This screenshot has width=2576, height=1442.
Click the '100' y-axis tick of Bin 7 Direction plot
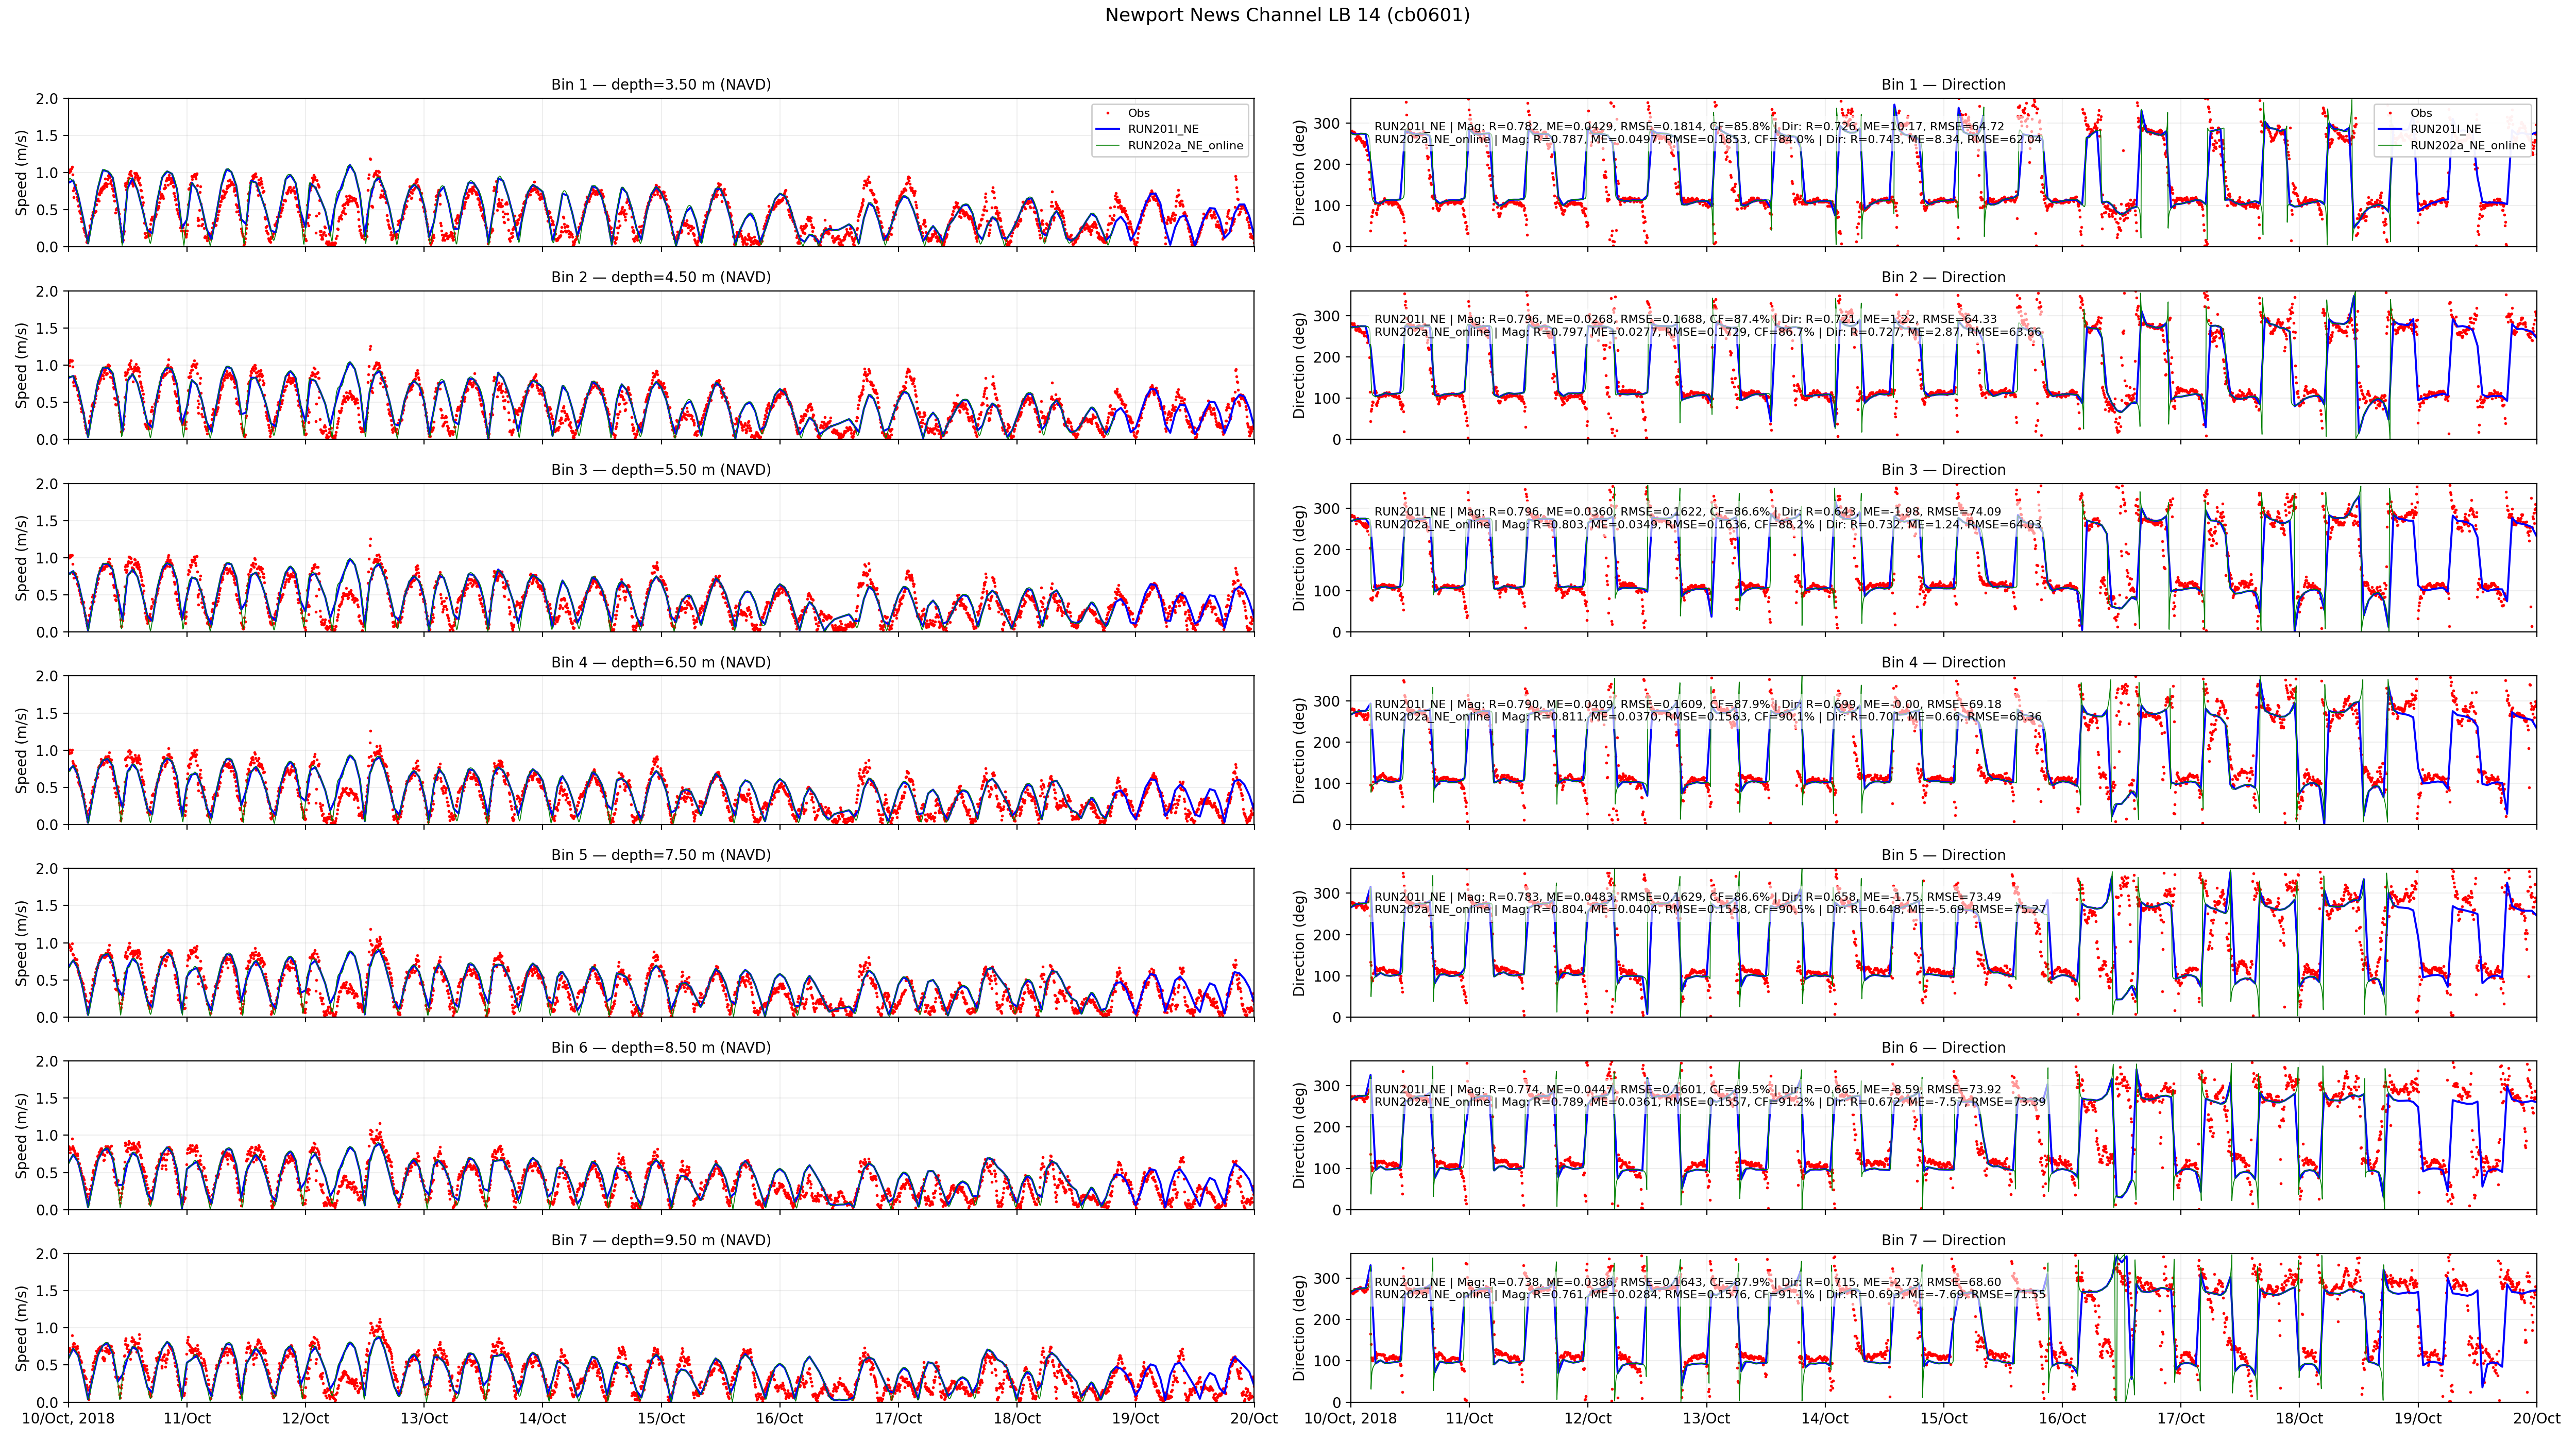(x=1327, y=1361)
